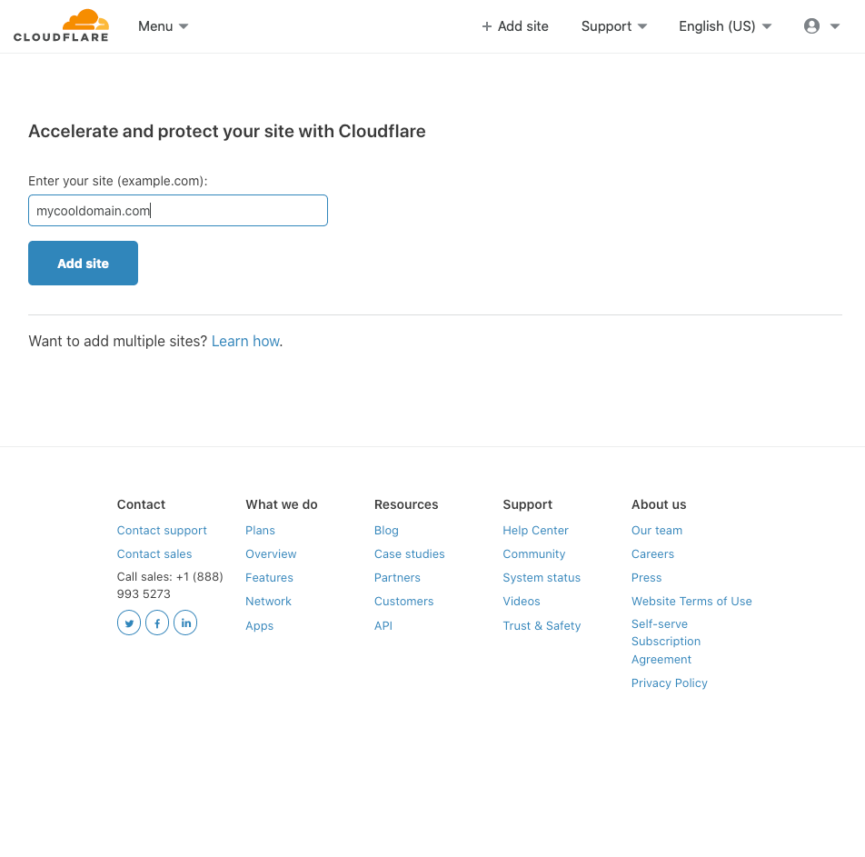Viewport: 865px width, 857px height.
Task: Open the Apps link
Action: (x=259, y=626)
